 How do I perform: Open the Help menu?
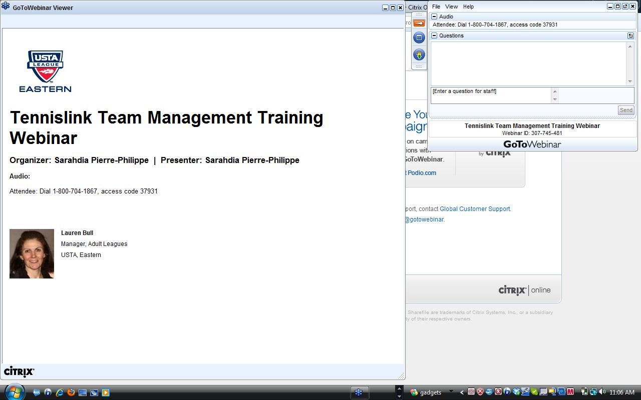pyautogui.click(x=468, y=6)
